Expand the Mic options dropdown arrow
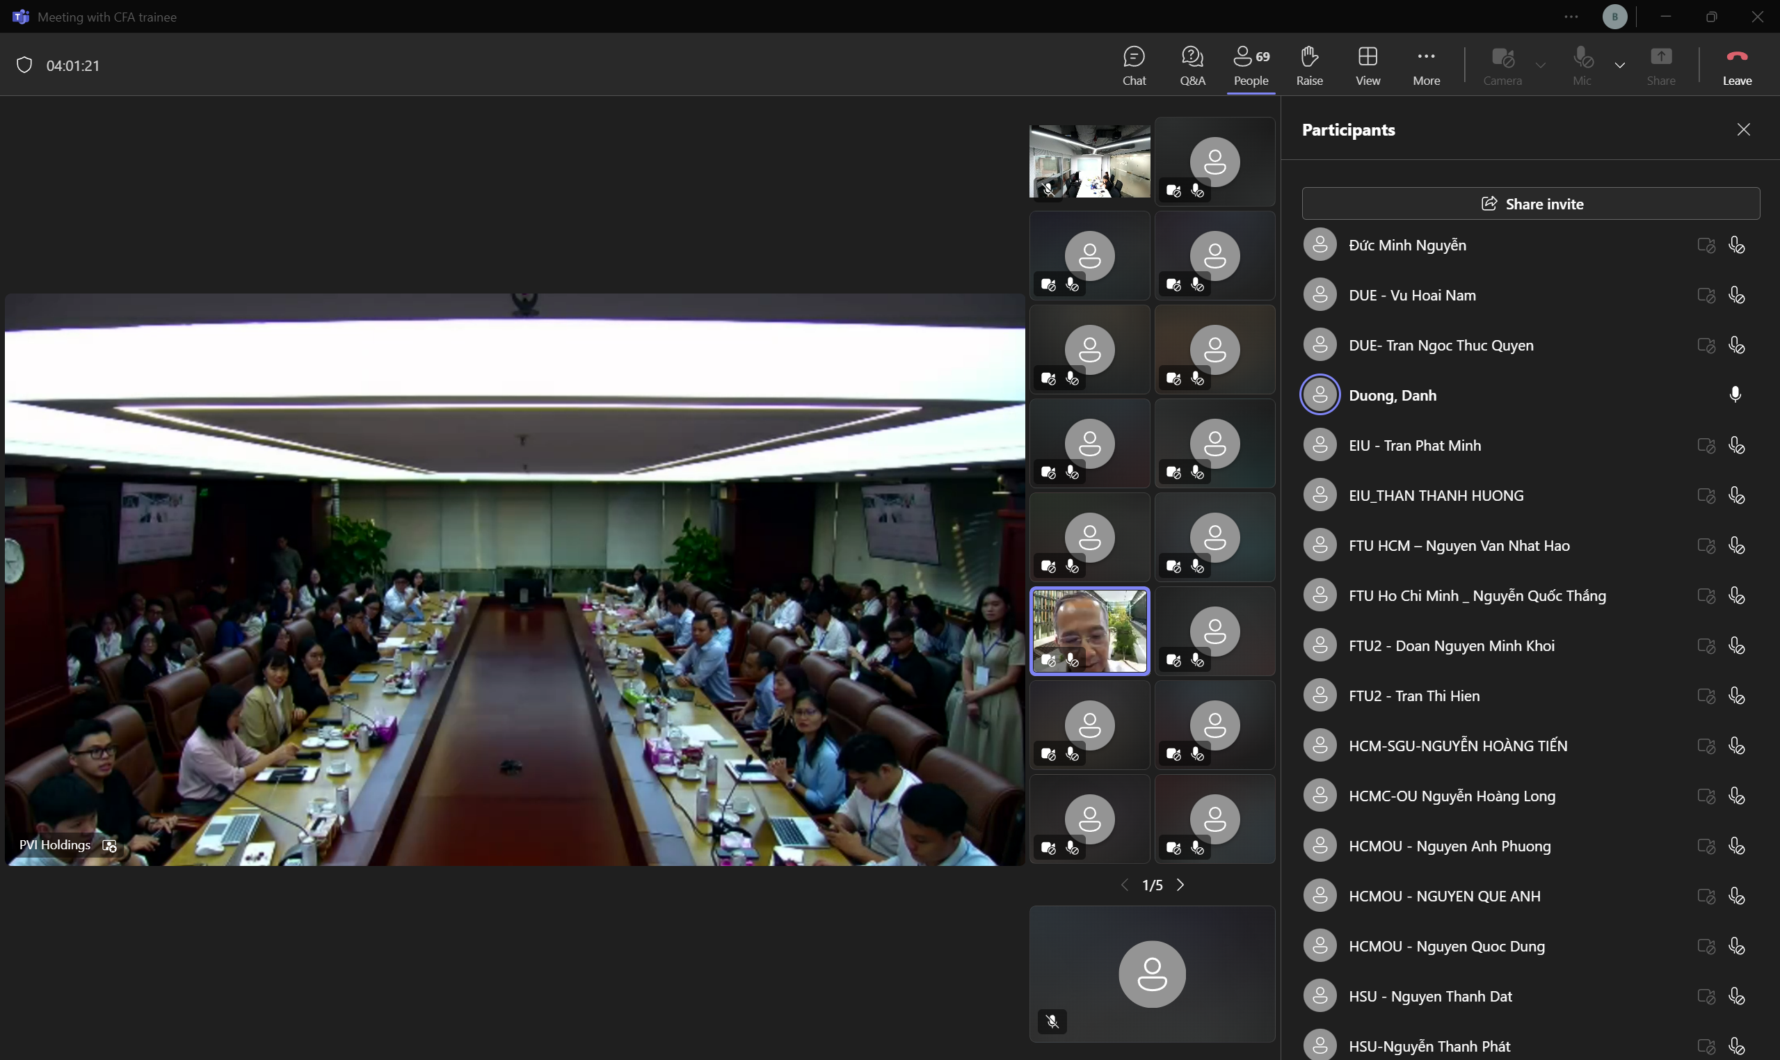Viewport: 1780px width, 1060px height. tap(1620, 65)
